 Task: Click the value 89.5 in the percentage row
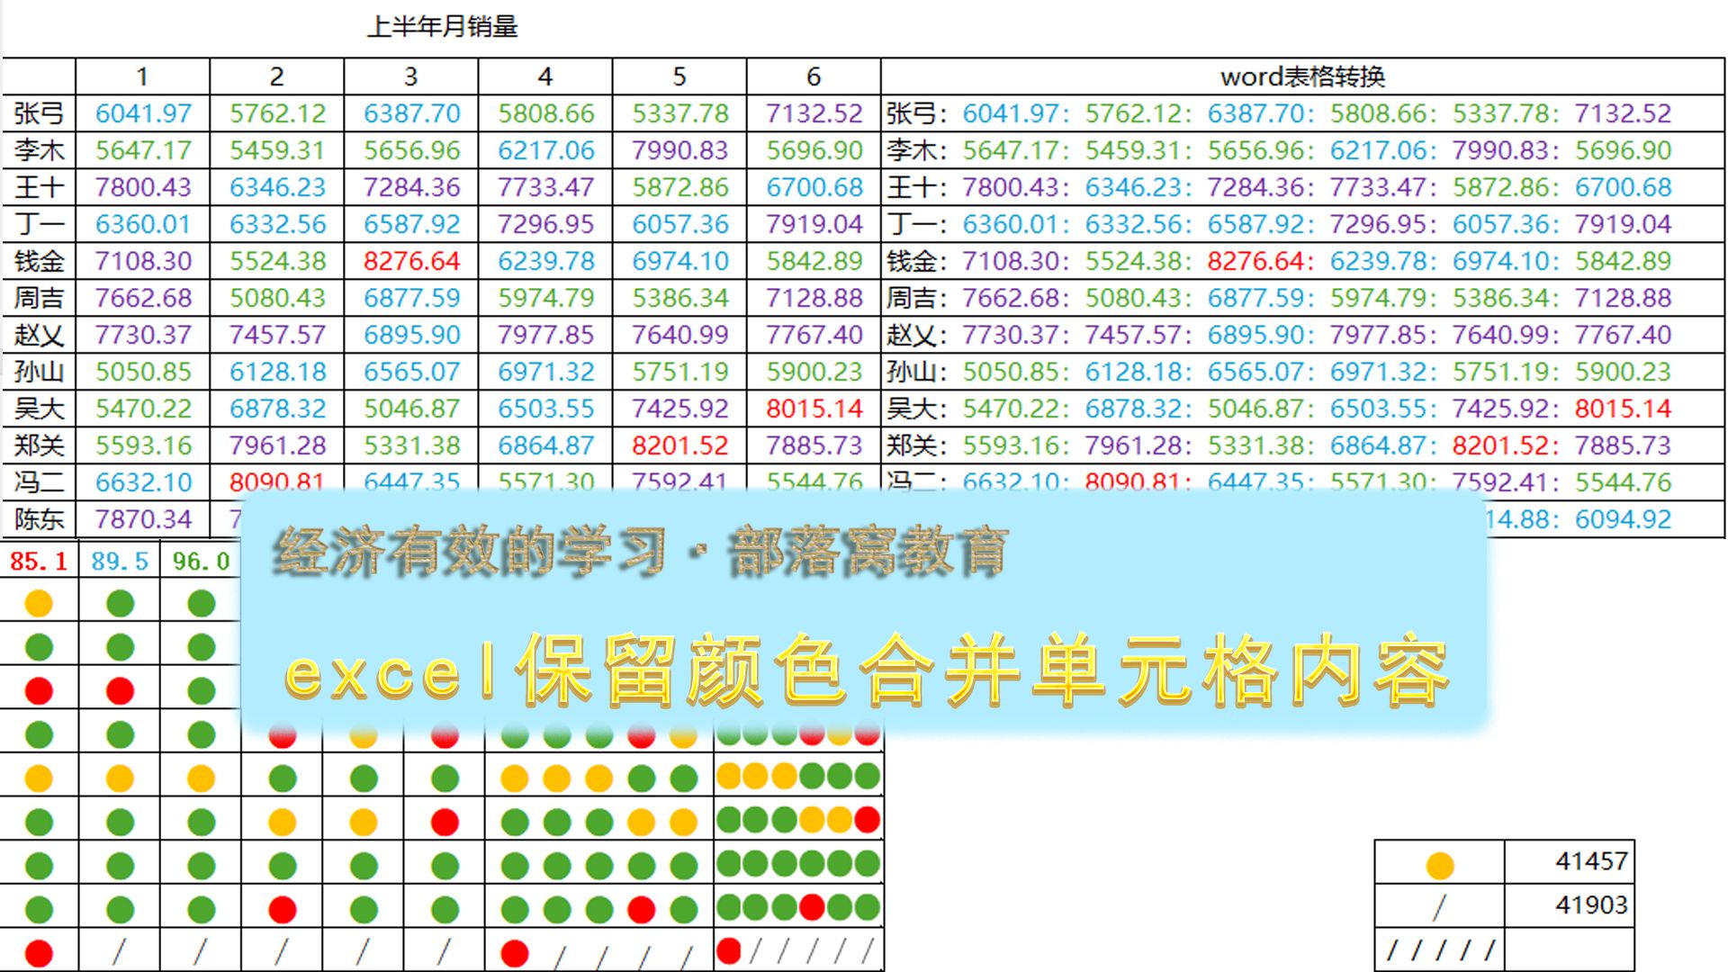(x=118, y=560)
